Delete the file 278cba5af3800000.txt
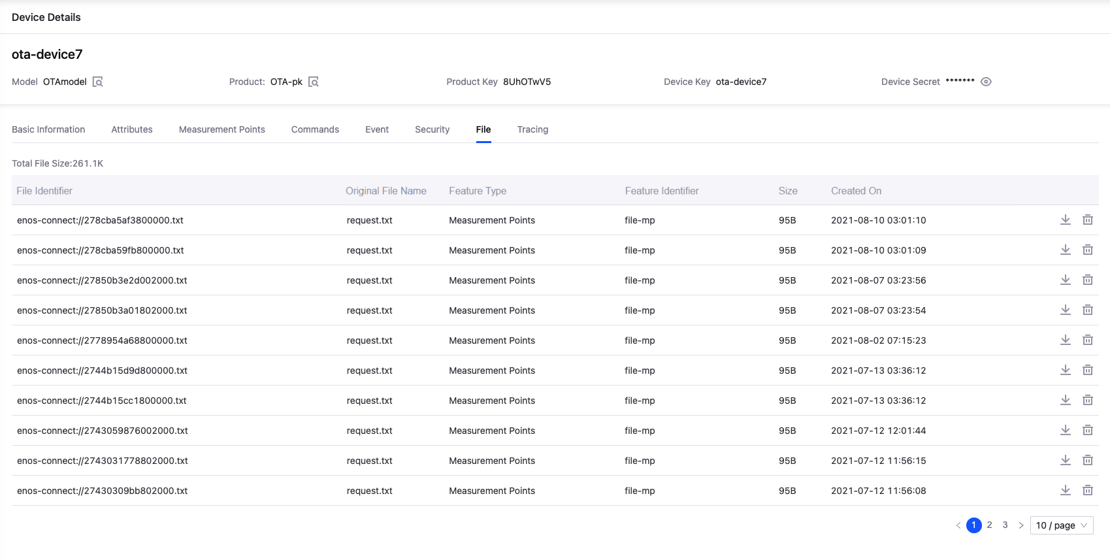 coord(1088,220)
